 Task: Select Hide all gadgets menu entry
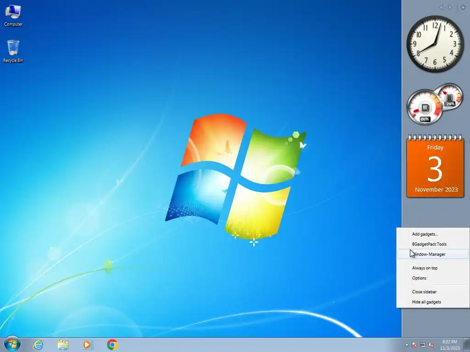[x=433, y=302]
